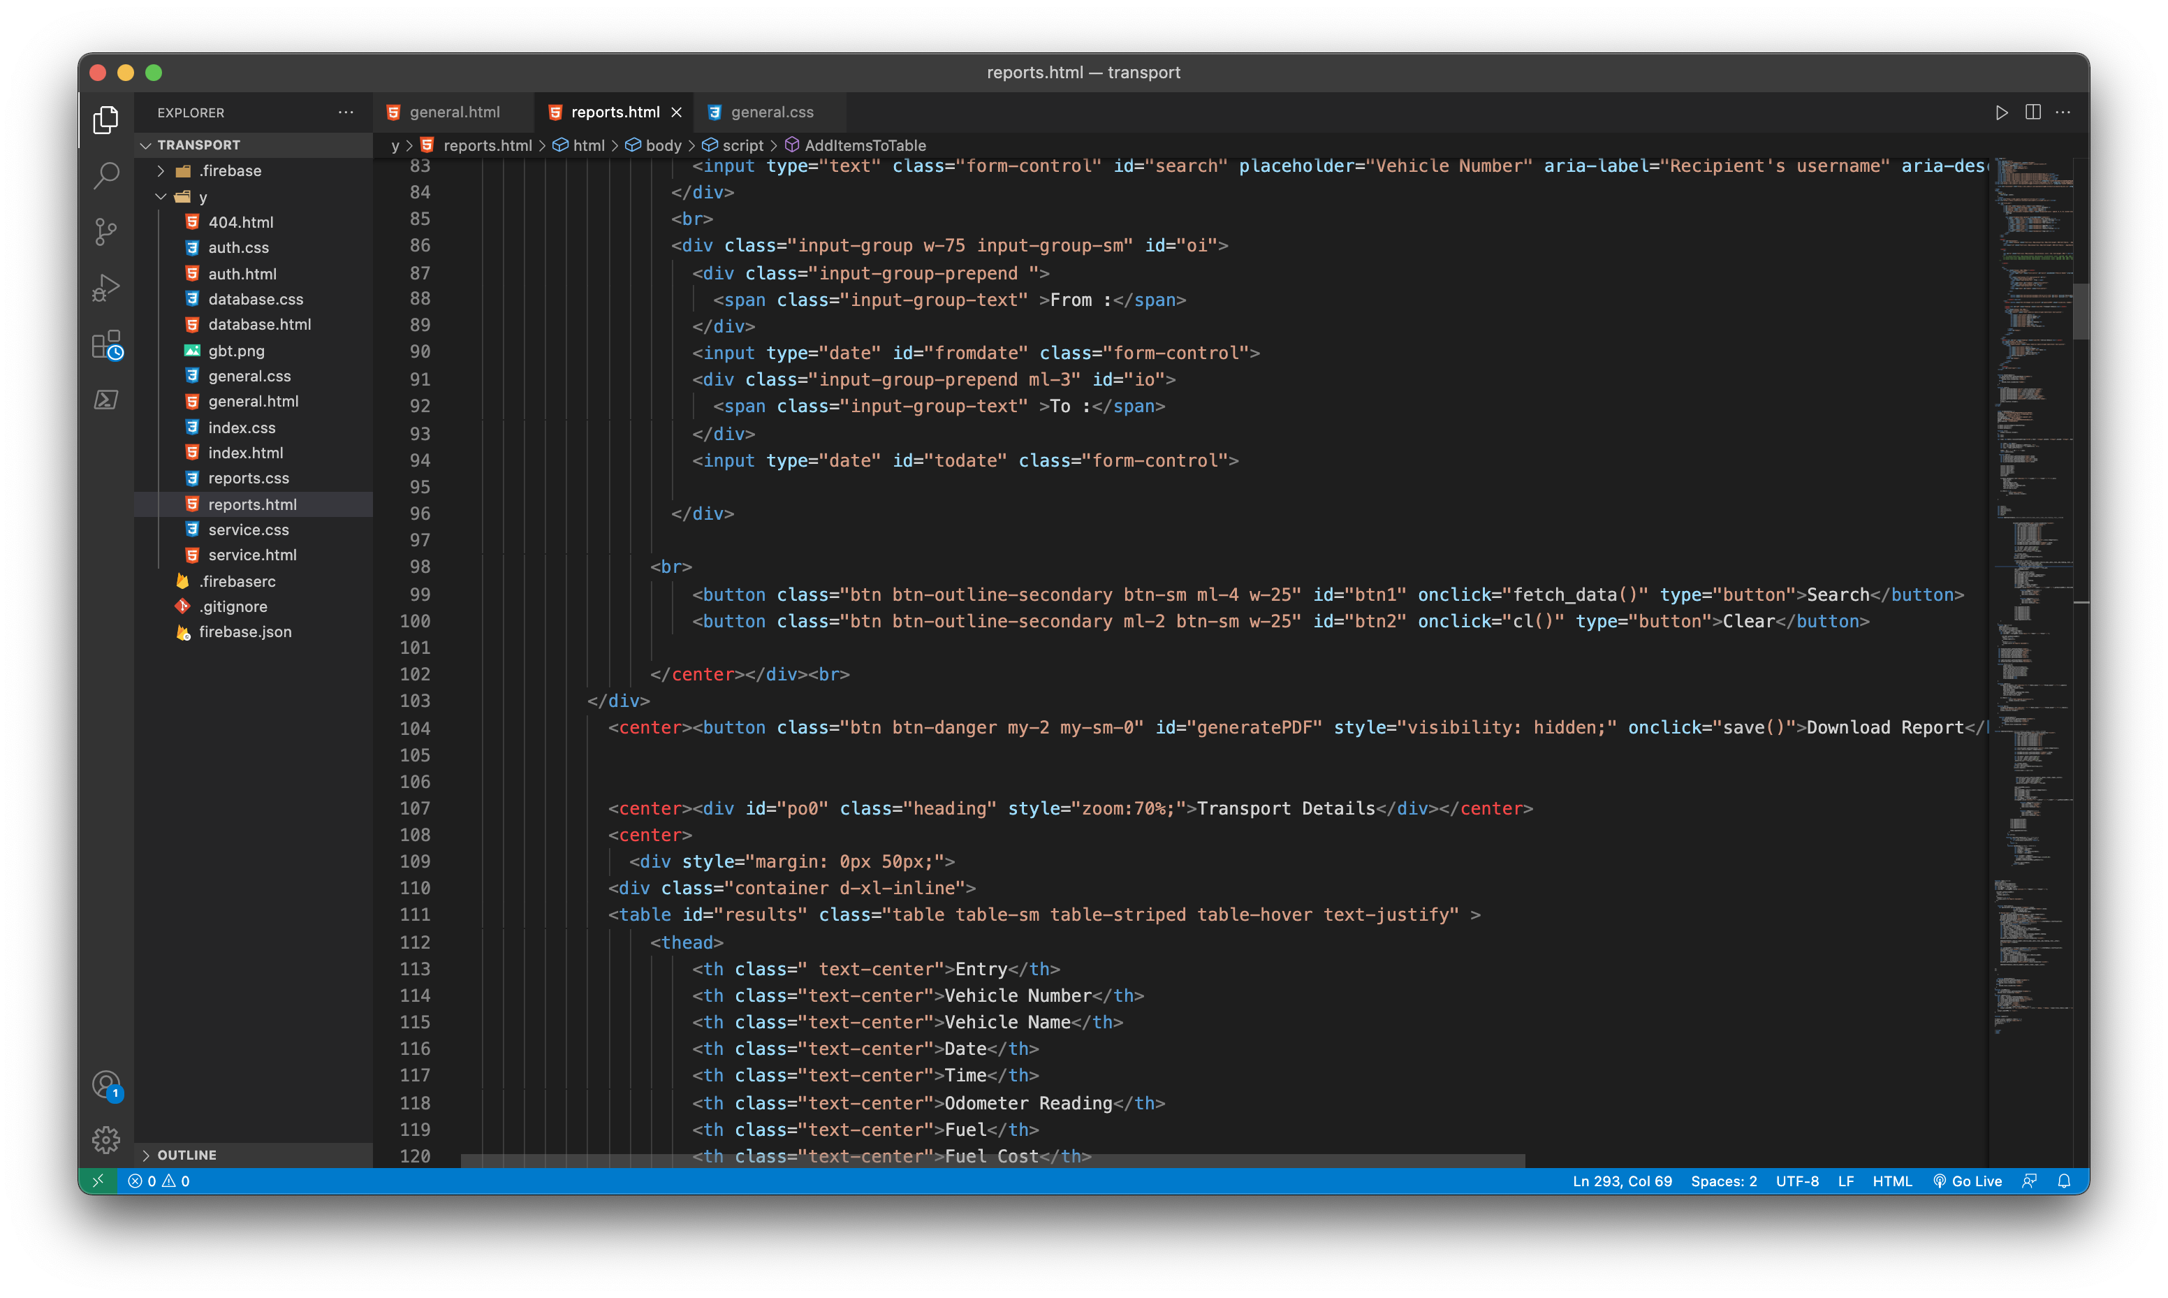Place cursor on "Transport Details" text
The height and width of the screenshot is (1298, 2168).
[x=1285, y=808]
